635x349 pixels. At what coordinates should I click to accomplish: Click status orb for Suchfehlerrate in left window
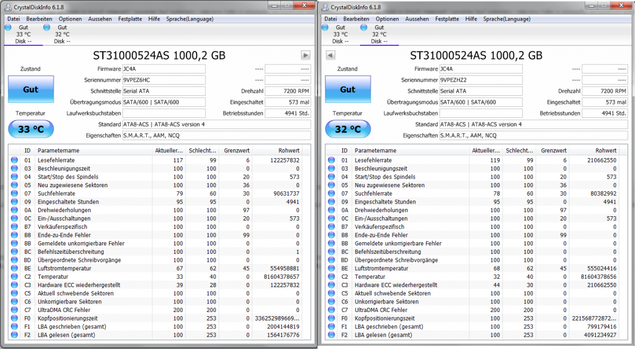[x=14, y=194]
